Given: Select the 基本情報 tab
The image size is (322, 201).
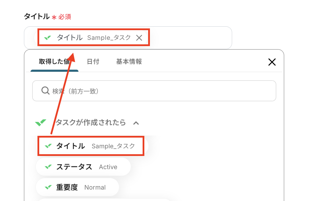Looking at the screenshot, I should [129, 62].
